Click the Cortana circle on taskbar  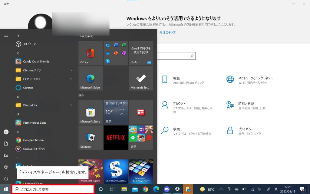click(101, 189)
